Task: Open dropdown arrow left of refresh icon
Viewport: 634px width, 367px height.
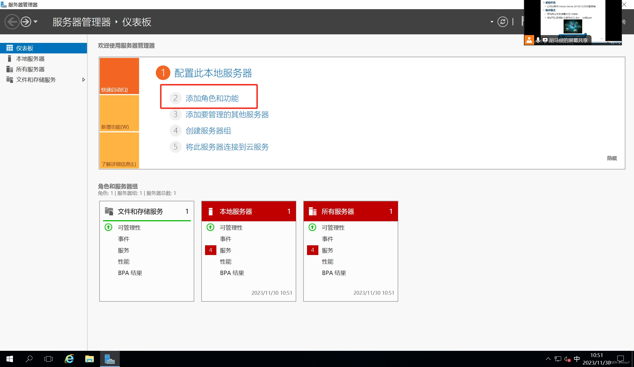Action: click(x=492, y=22)
